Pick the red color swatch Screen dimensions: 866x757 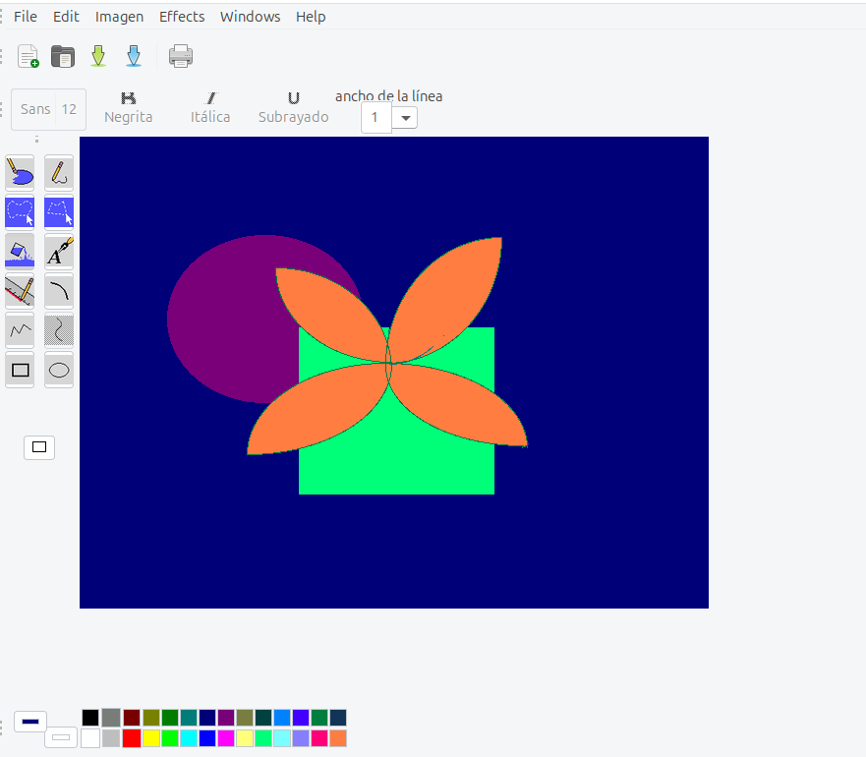coord(132,738)
